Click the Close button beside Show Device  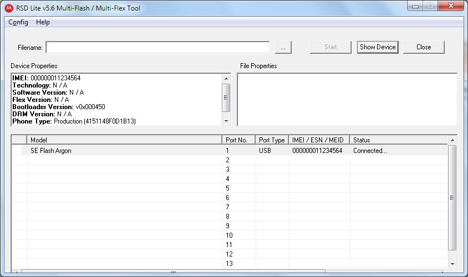coord(424,47)
